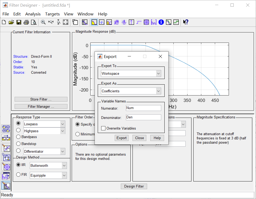Viewport: 256px width, 199px height.
Task: Open the Targets menu
Action: (52, 14)
